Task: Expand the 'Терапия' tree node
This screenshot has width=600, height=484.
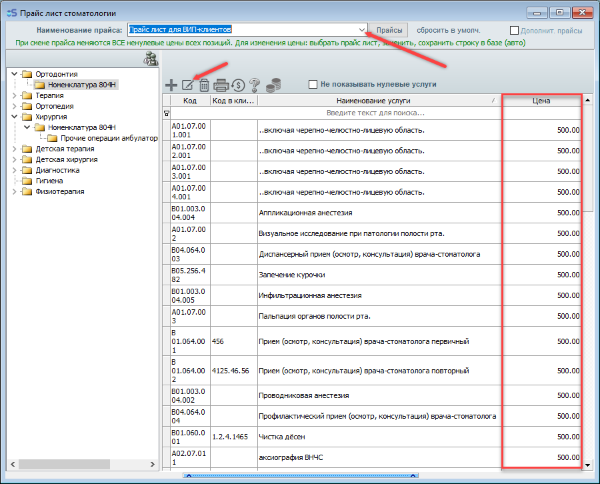Action: click(x=15, y=95)
